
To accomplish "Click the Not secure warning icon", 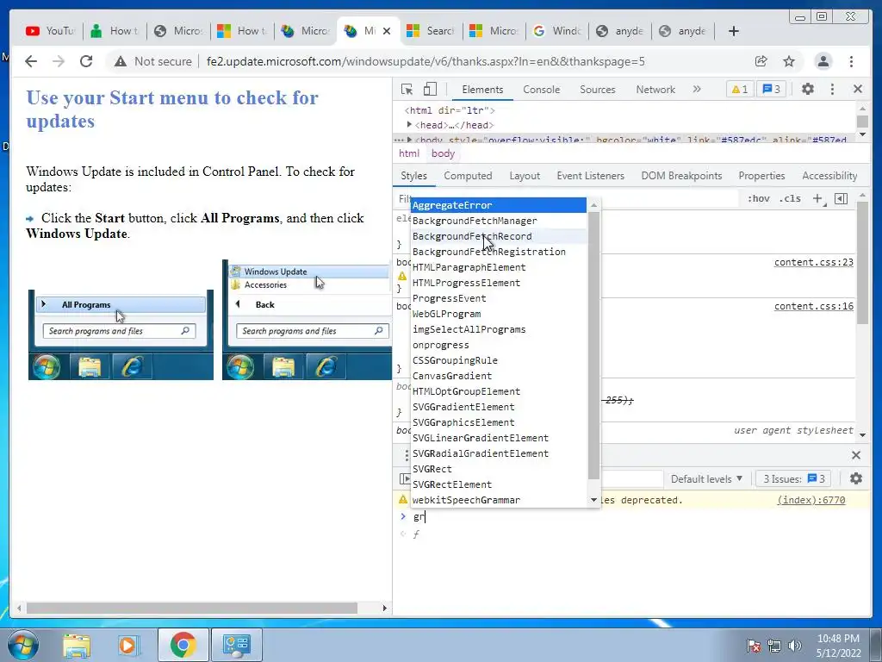I will point(121,61).
